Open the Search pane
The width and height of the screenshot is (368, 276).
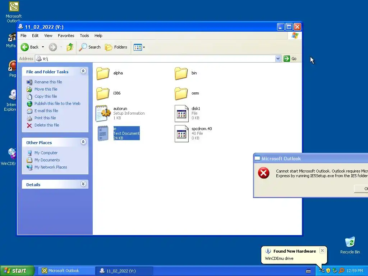(89, 47)
